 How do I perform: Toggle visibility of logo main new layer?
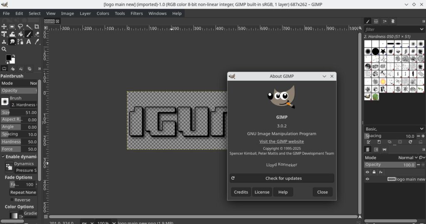tap(367, 179)
